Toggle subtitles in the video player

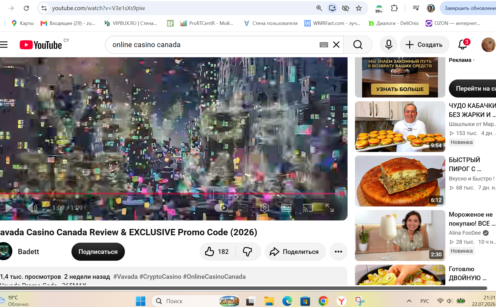243,208
